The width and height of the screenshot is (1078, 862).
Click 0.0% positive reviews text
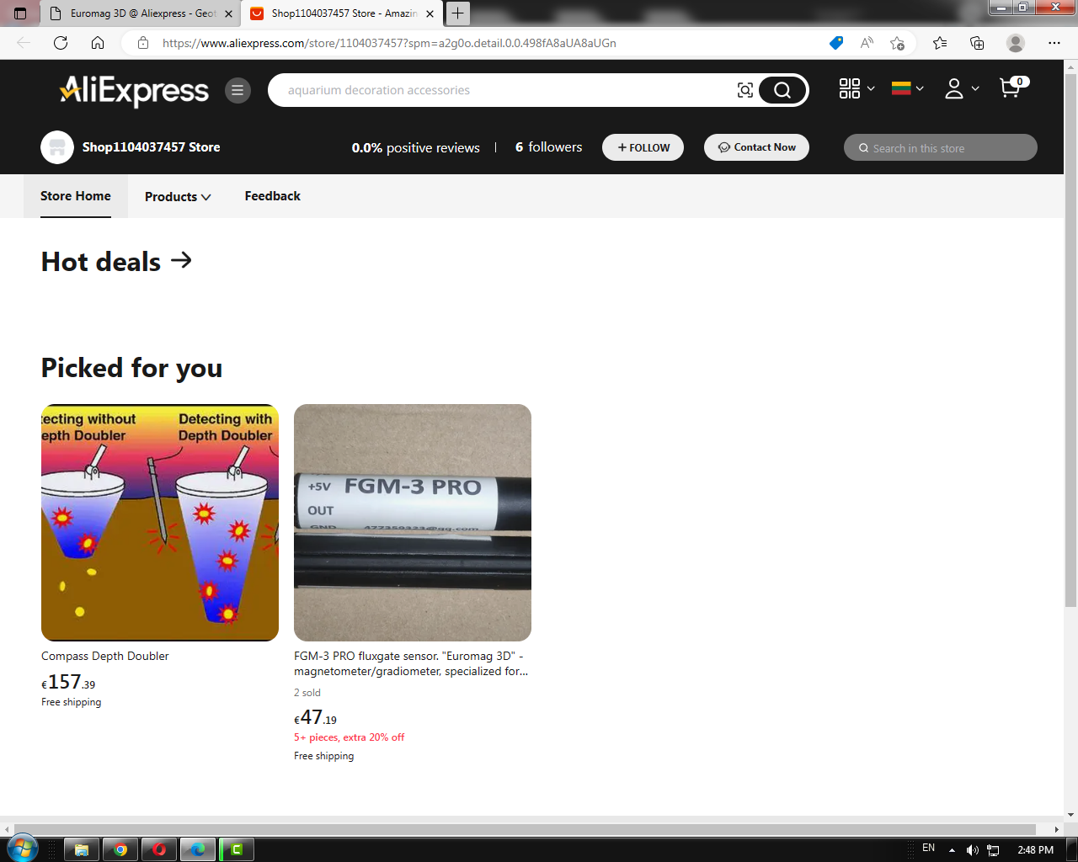[x=416, y=147]
